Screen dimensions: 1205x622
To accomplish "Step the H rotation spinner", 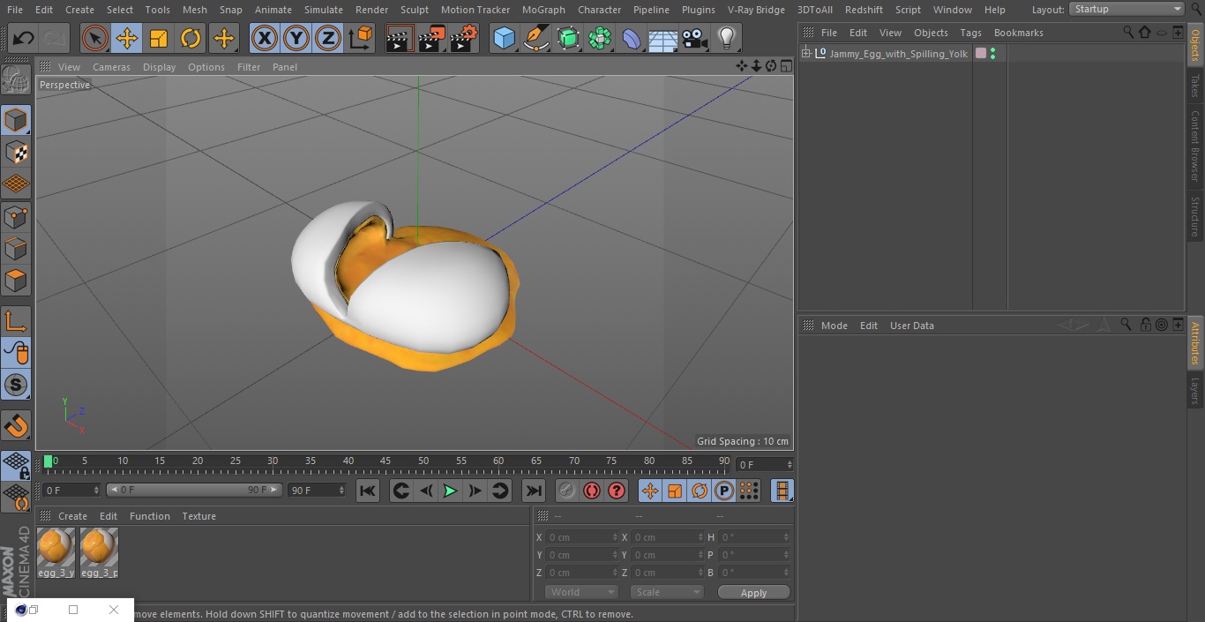I will click(788, 536).
